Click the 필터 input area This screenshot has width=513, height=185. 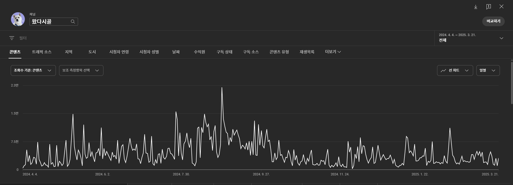click(x=225, y=38)
